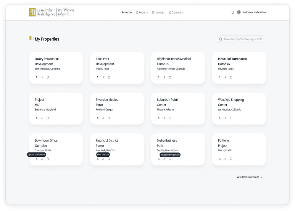Open info icon on Luxury Residential Development card
Viewport: 295px width, 211px height.
(x=48, y=77)
